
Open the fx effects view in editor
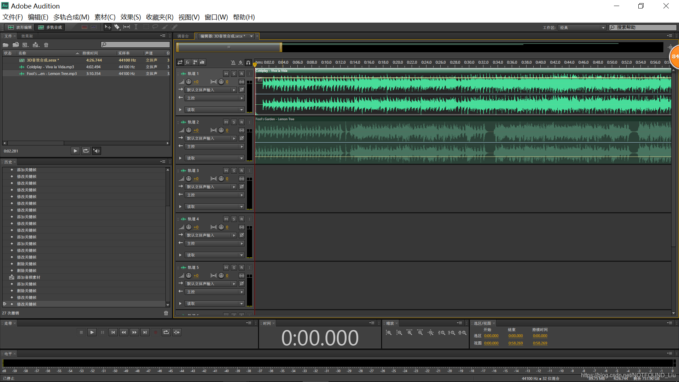pyautogui.click(x=187, y=62)
